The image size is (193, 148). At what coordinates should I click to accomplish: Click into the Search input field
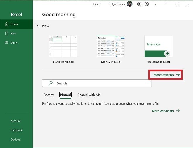pos(97,83)
